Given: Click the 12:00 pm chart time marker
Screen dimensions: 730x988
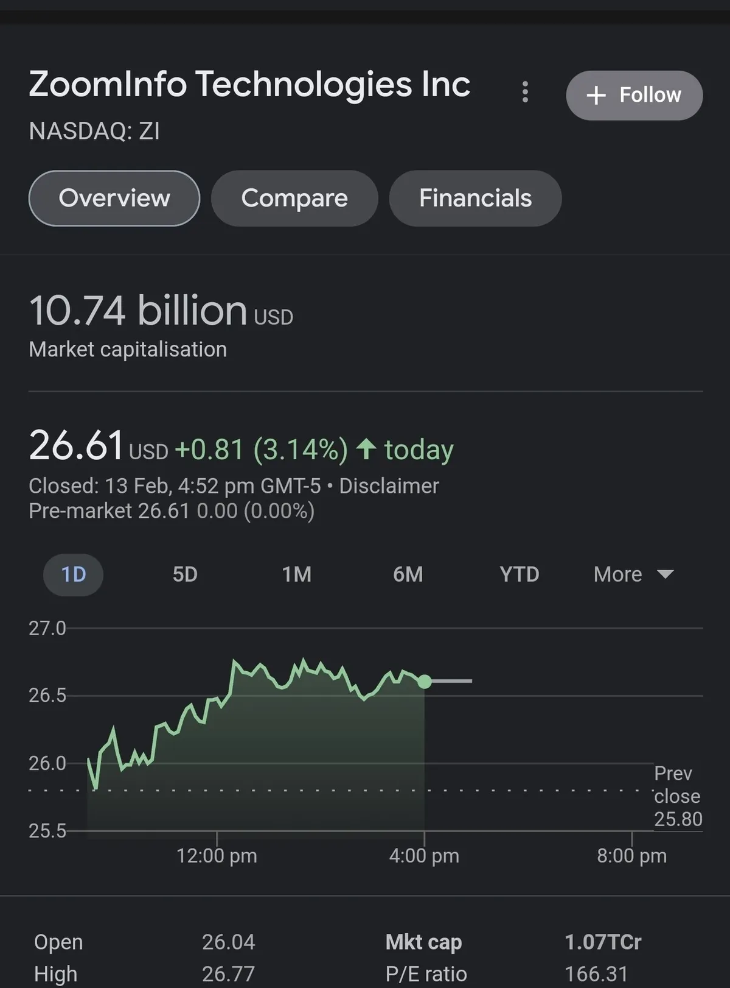Looking at the screenshot, I should pos(217,855).
